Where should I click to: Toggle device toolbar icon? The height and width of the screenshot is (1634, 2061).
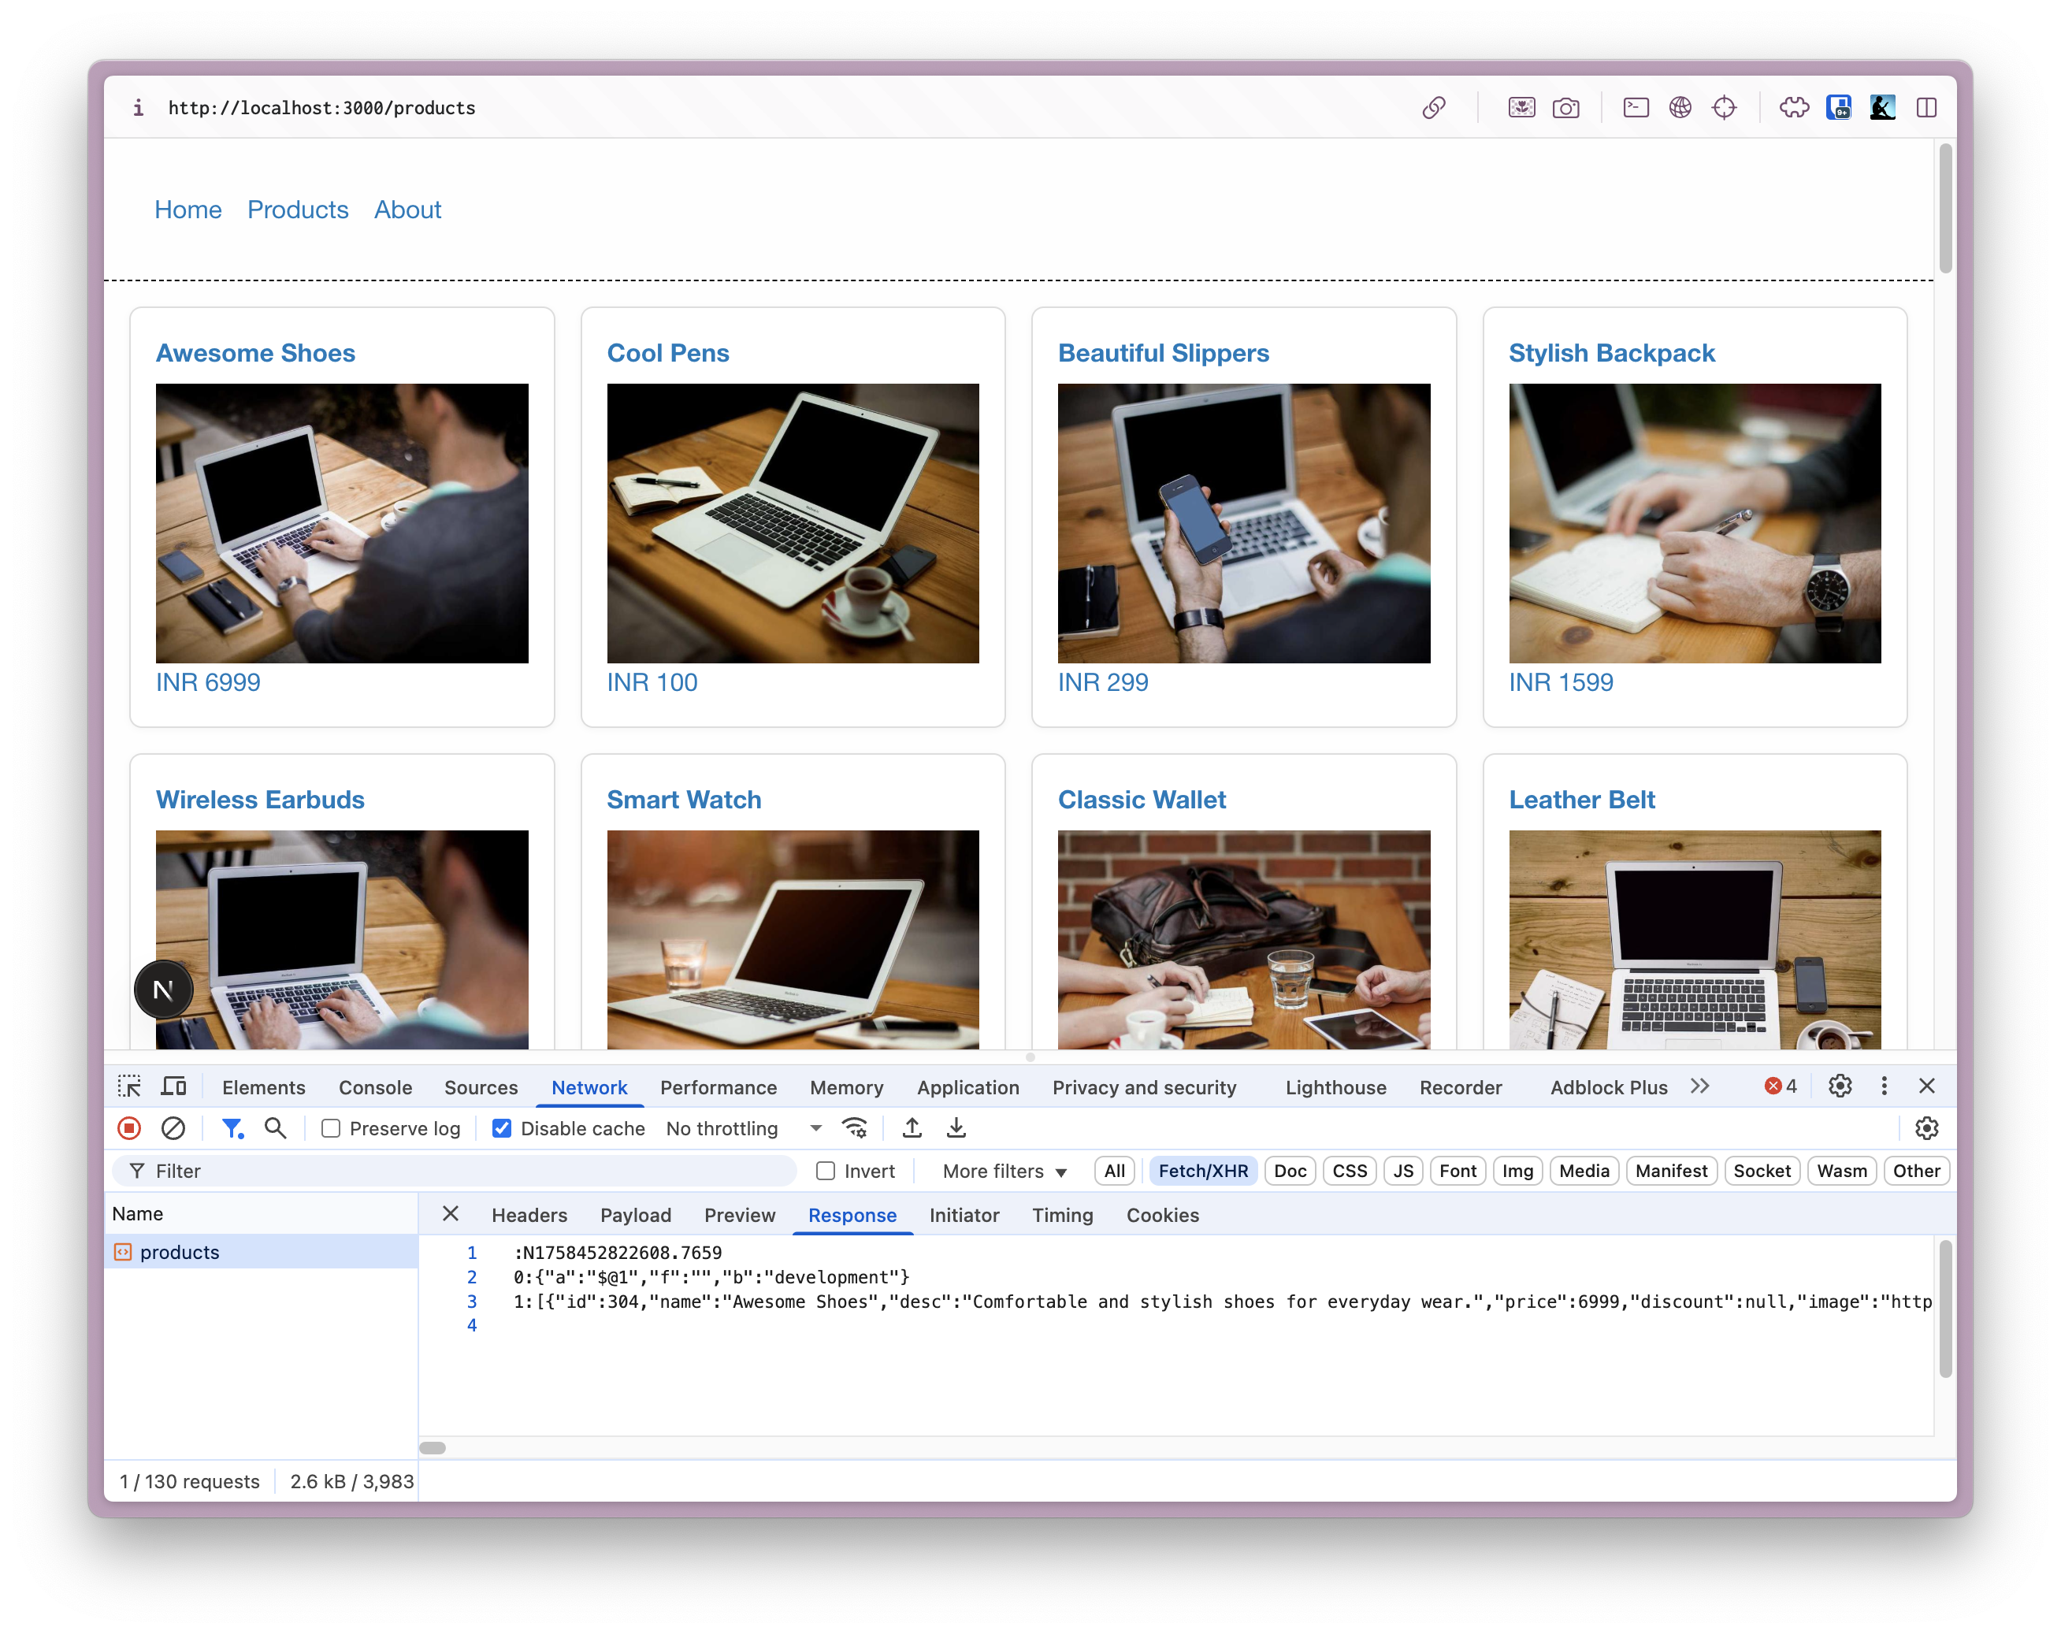click(174, 1087)
